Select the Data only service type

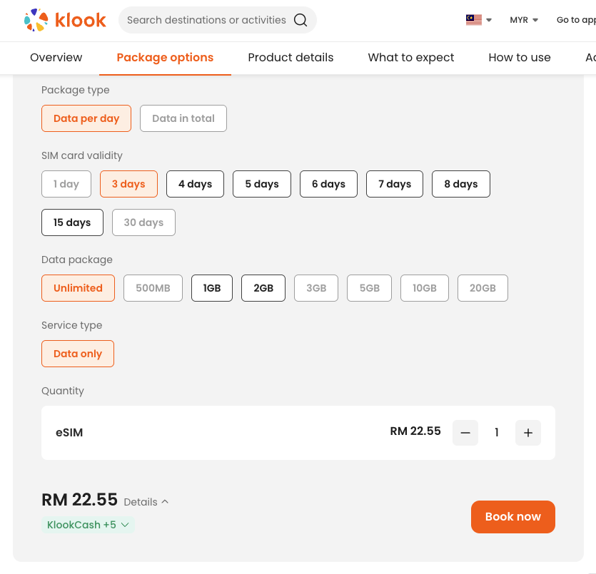click(78, 354)
